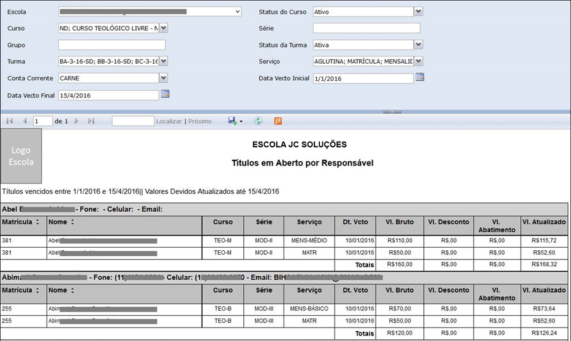Click the R$73,64 updated value
The image size is (571, 341).
pyautogui.click(x=544, y=309)
